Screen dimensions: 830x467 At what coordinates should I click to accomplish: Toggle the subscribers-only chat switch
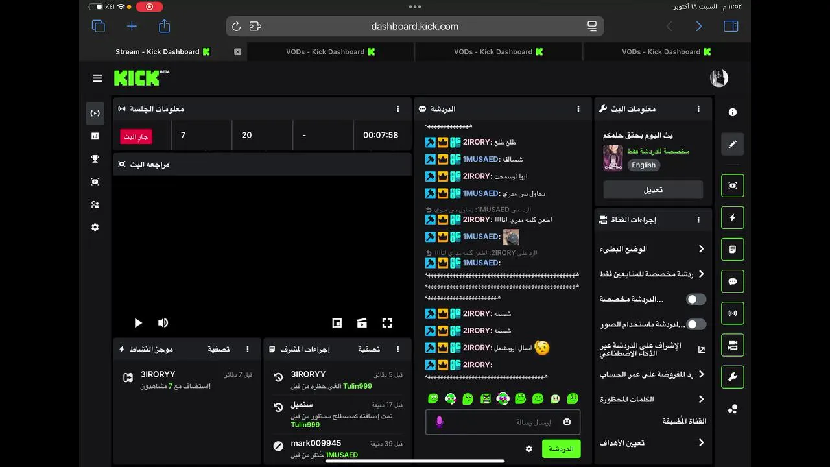(696, 299)
